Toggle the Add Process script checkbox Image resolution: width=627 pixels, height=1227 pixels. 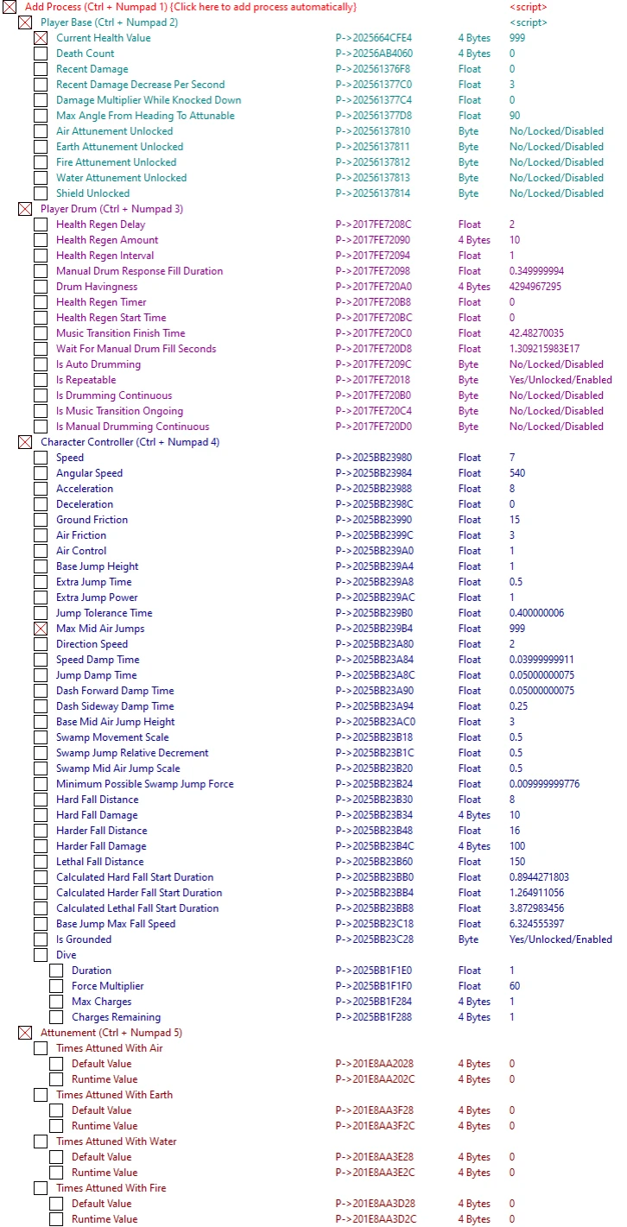[9, 7]
